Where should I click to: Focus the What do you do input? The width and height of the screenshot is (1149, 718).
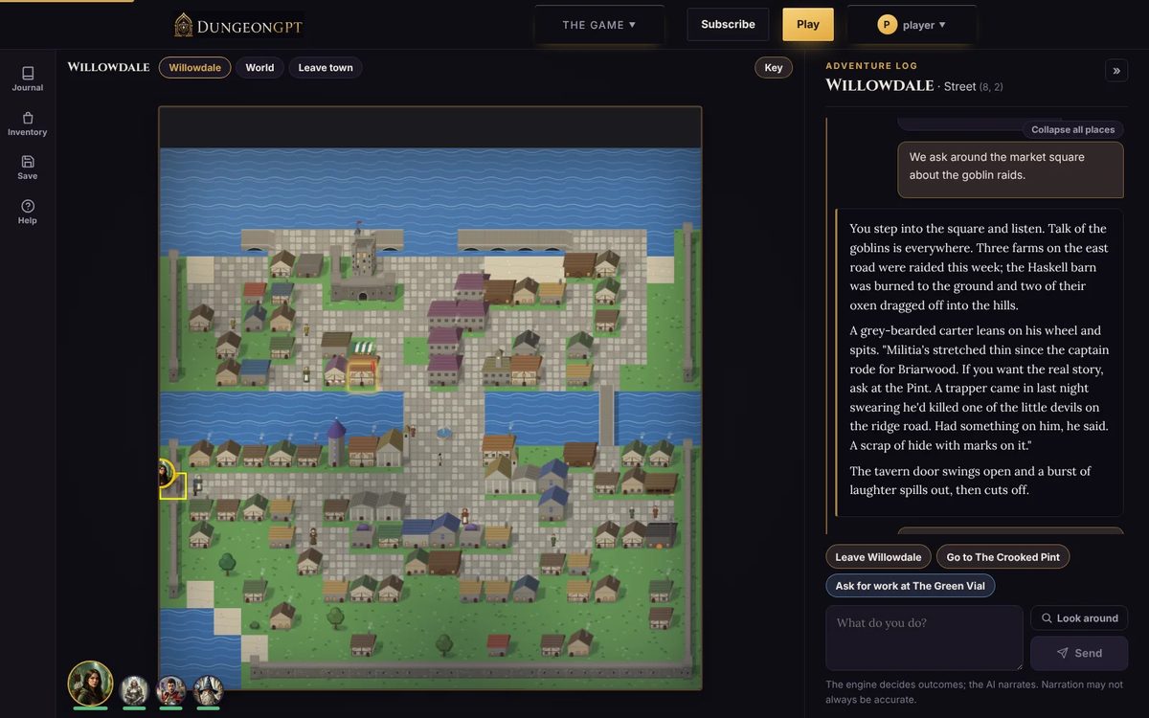pos(925,638)
